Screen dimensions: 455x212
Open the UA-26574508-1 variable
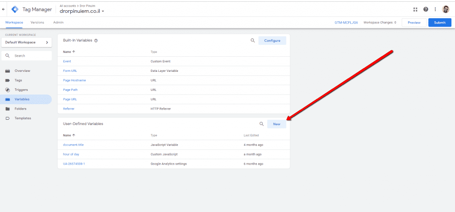[x=74, y=164]
